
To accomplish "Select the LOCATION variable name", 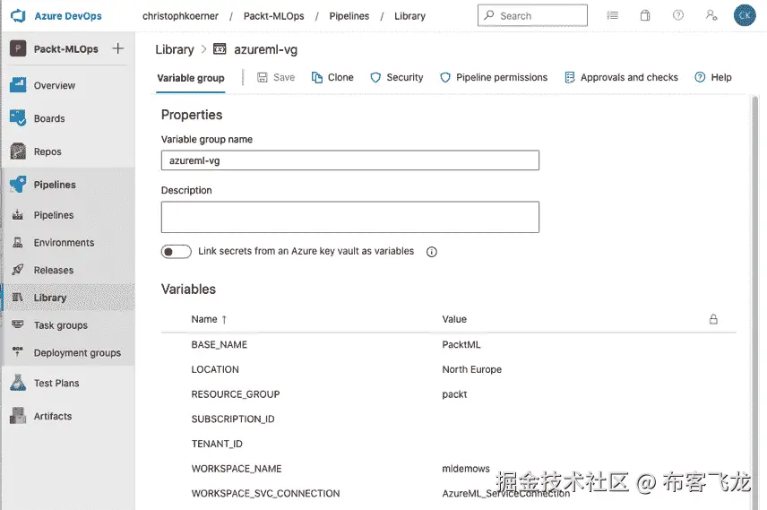I will pyautogui.click(x=215, y=369).
